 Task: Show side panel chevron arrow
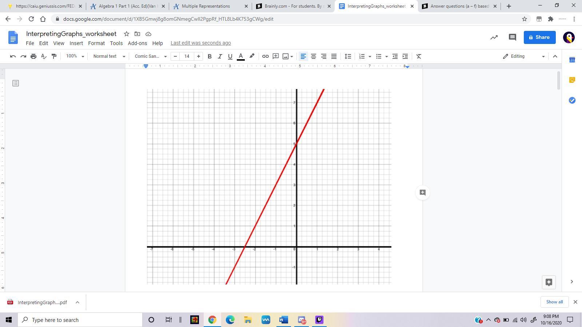572,282
